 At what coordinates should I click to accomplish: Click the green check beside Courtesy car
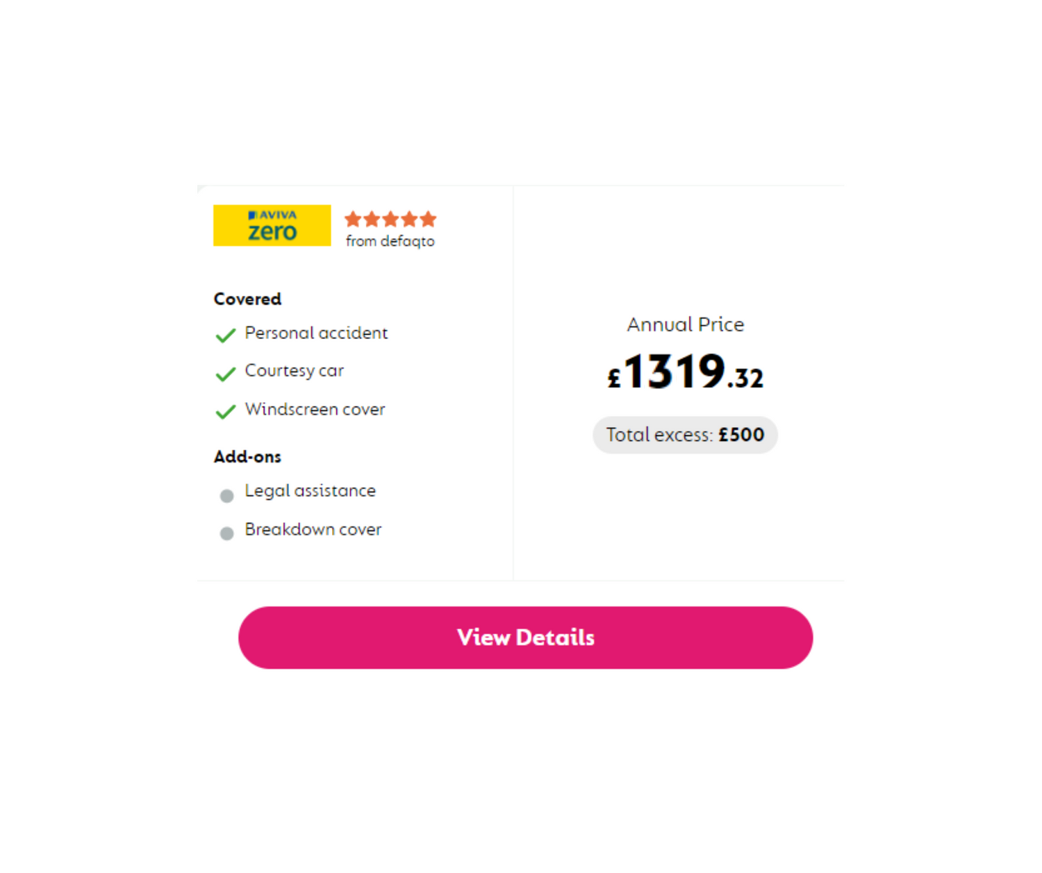225,374
